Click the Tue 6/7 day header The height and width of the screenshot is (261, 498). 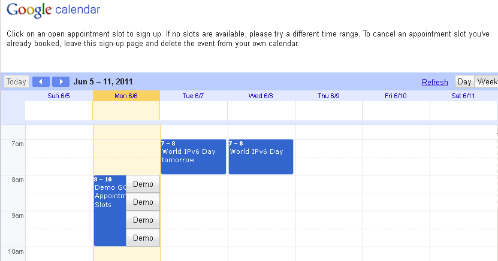point(193,96)
